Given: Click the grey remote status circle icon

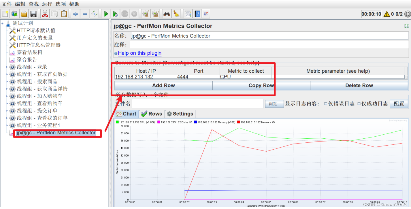Looking at the screenshot, I should [407, 14].
